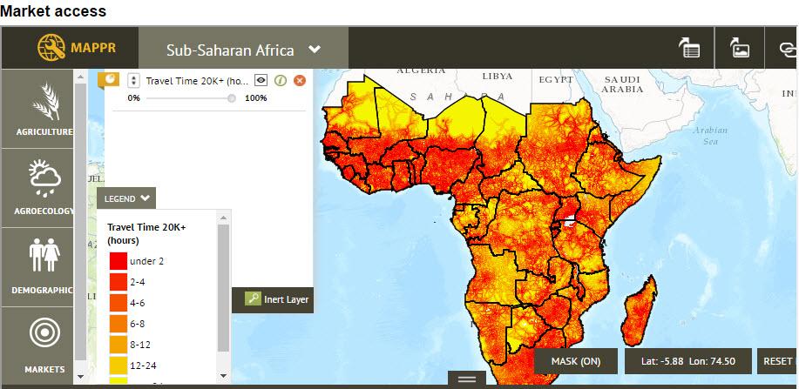Toggle Travel Time layer visibility eye
The image size is (799, 389).
261,80
